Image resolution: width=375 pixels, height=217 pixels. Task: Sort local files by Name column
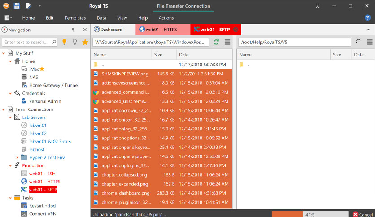pyautogui.click(x=121, y=55)
